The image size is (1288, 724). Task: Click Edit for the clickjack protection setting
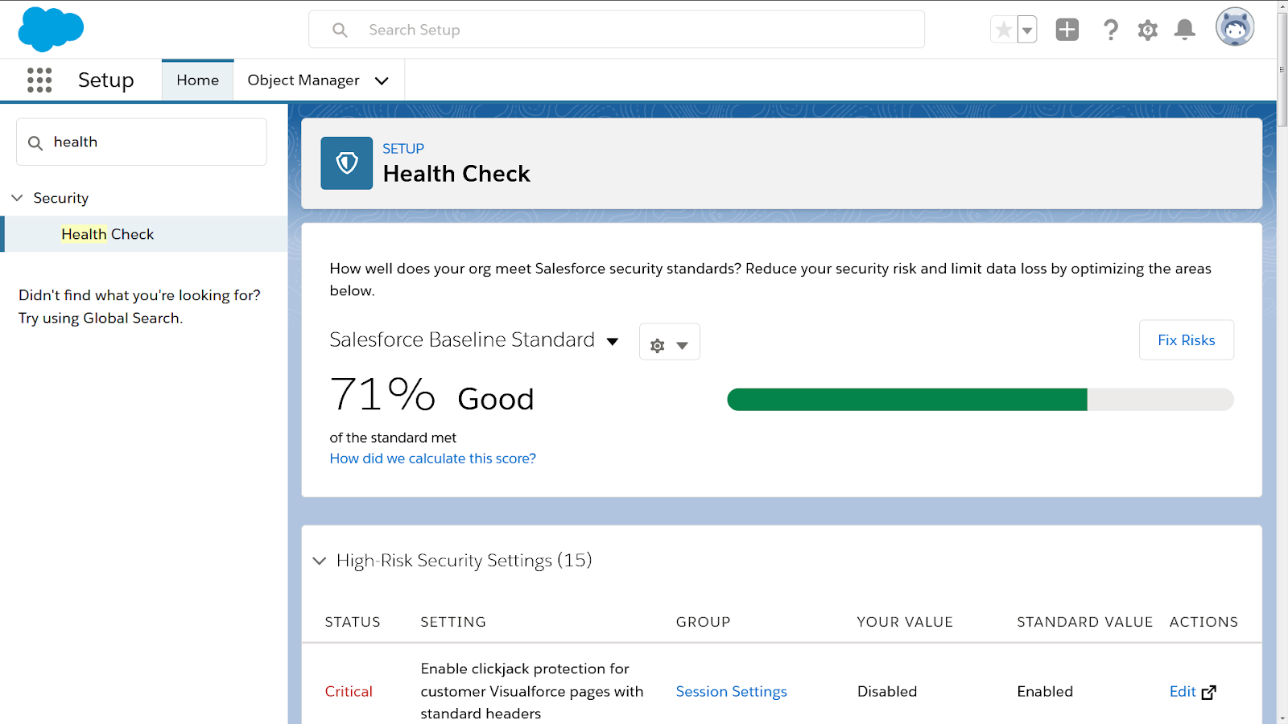pyautogui.click(x=1183, y=692)
